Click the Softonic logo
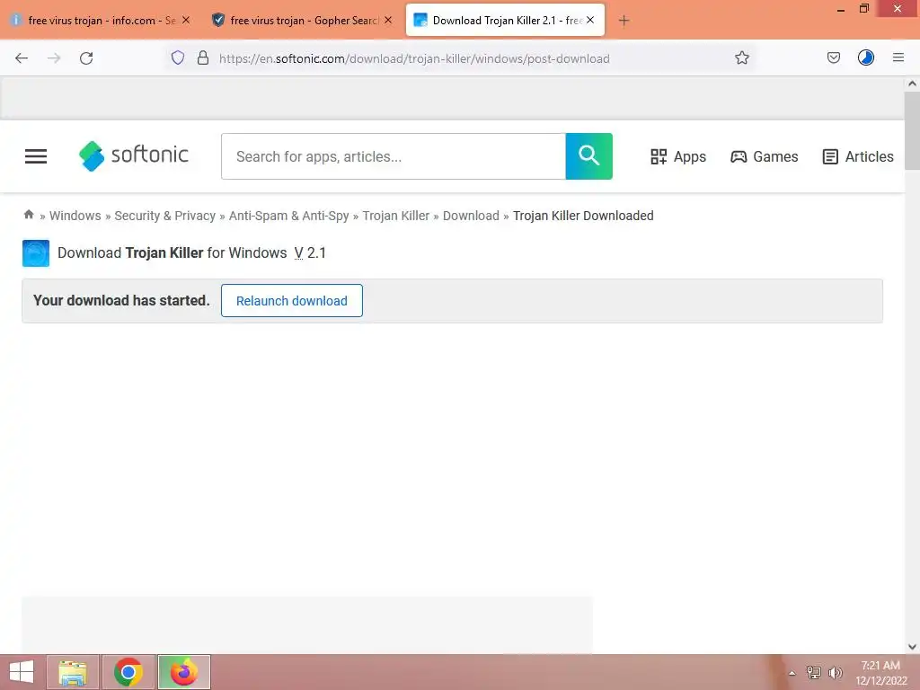Screen dimensions: 920x690 [134, 155]
